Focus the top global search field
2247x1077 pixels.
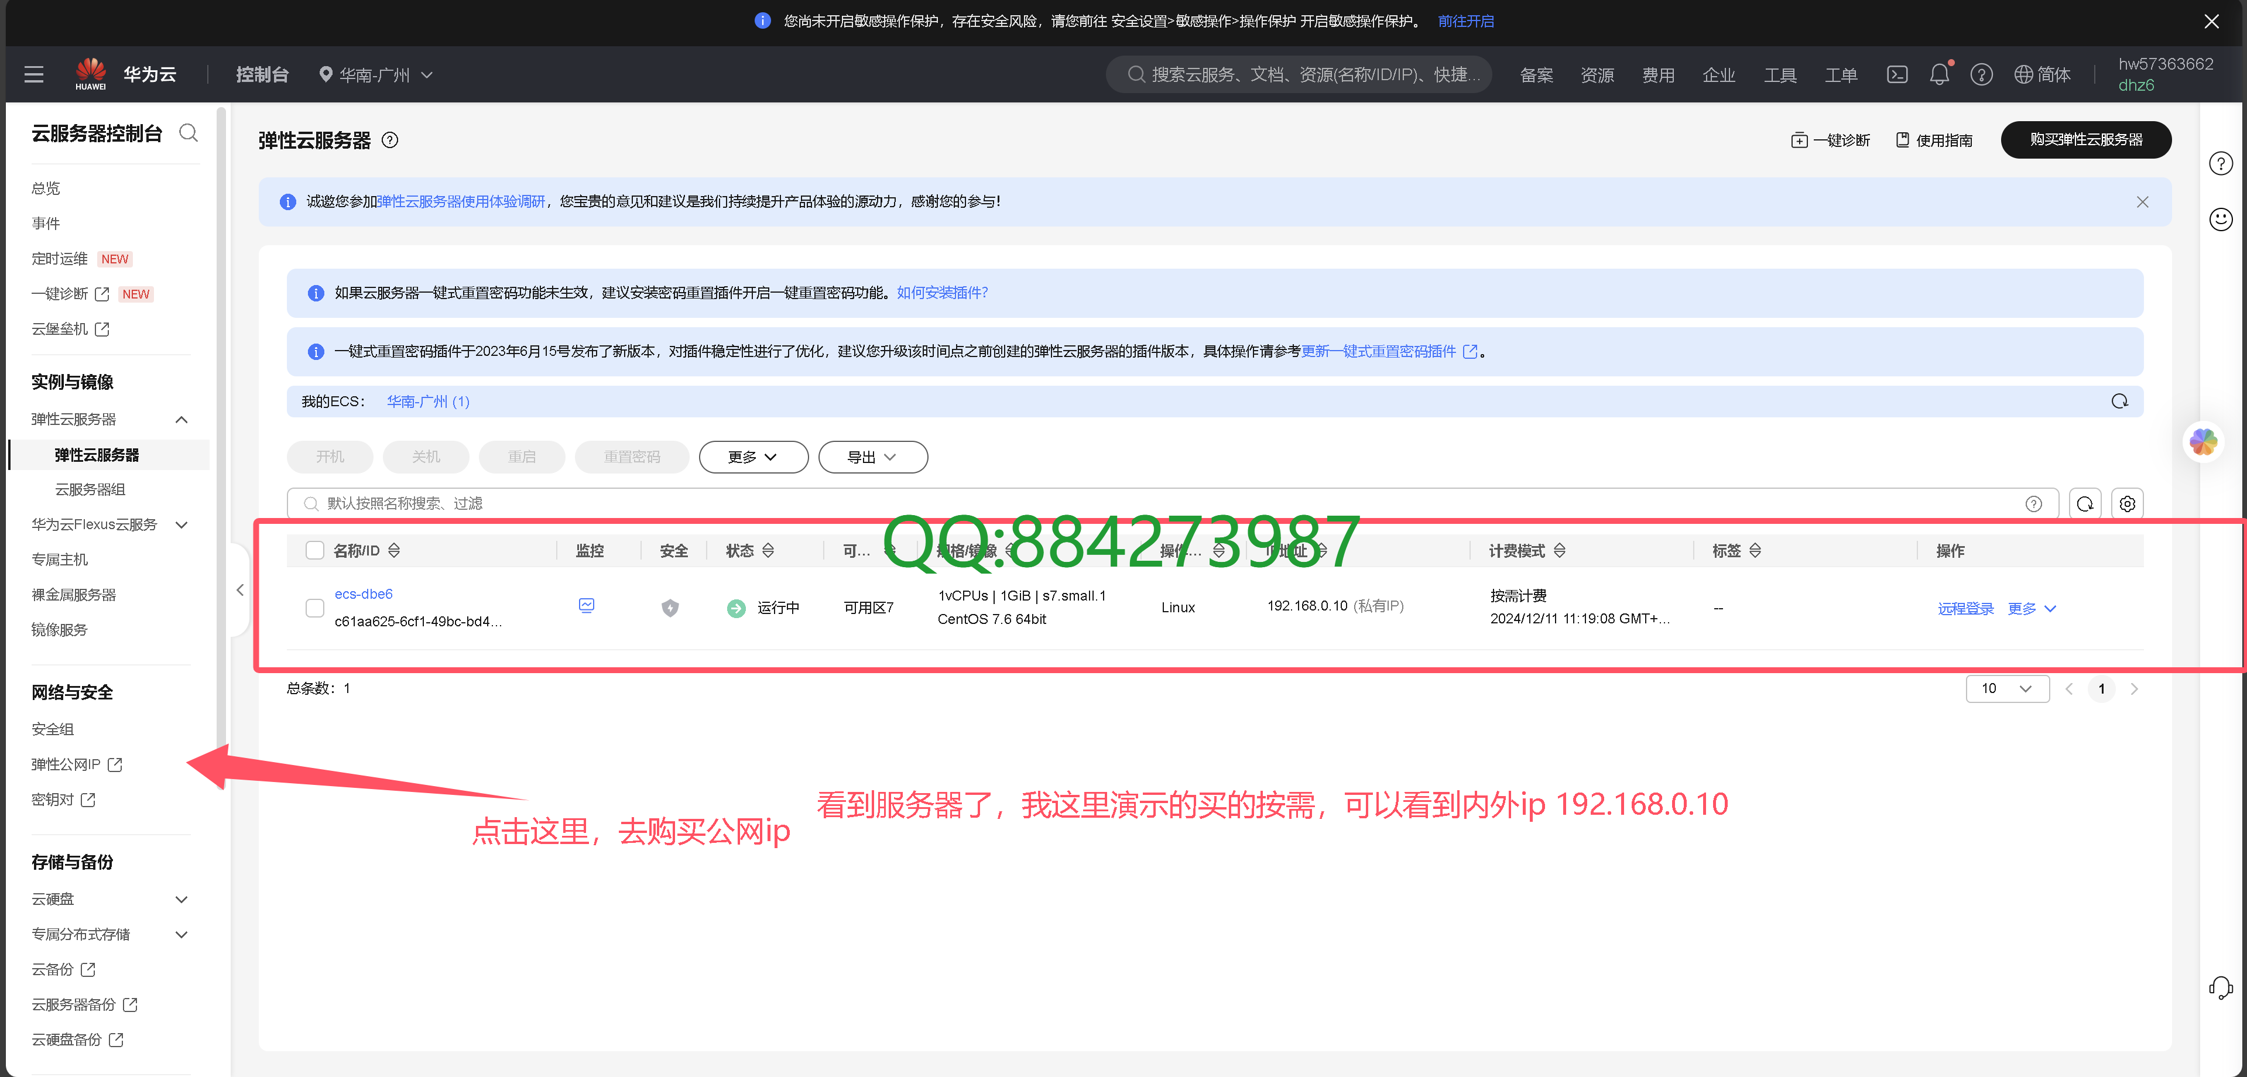pyautogui.click(x=1299, y=75)
